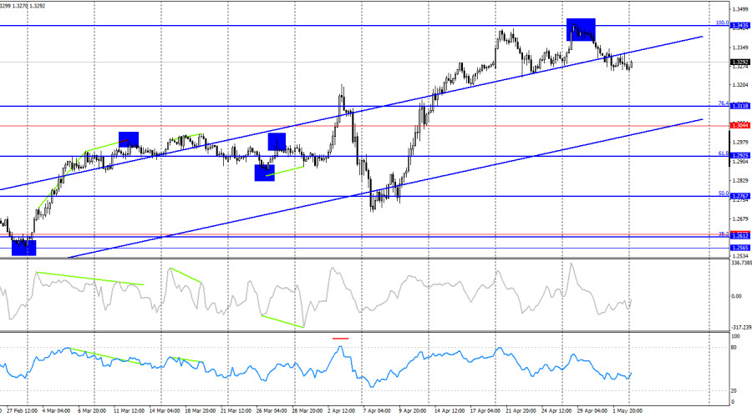
Task: Select the red overbought mark above RSI peak
Action: pos(341,339)
